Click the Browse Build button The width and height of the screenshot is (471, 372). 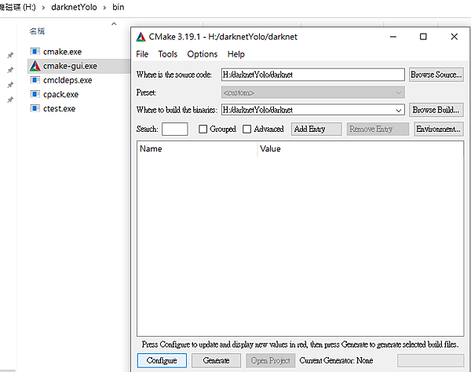click(x=436, y=110)
